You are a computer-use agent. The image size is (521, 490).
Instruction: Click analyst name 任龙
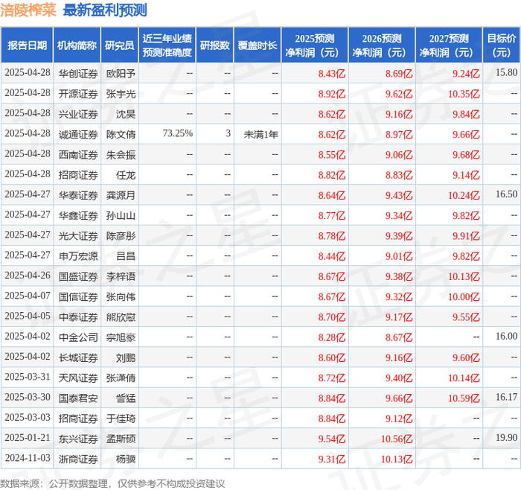pyautogui.click(x=126, y=175)
